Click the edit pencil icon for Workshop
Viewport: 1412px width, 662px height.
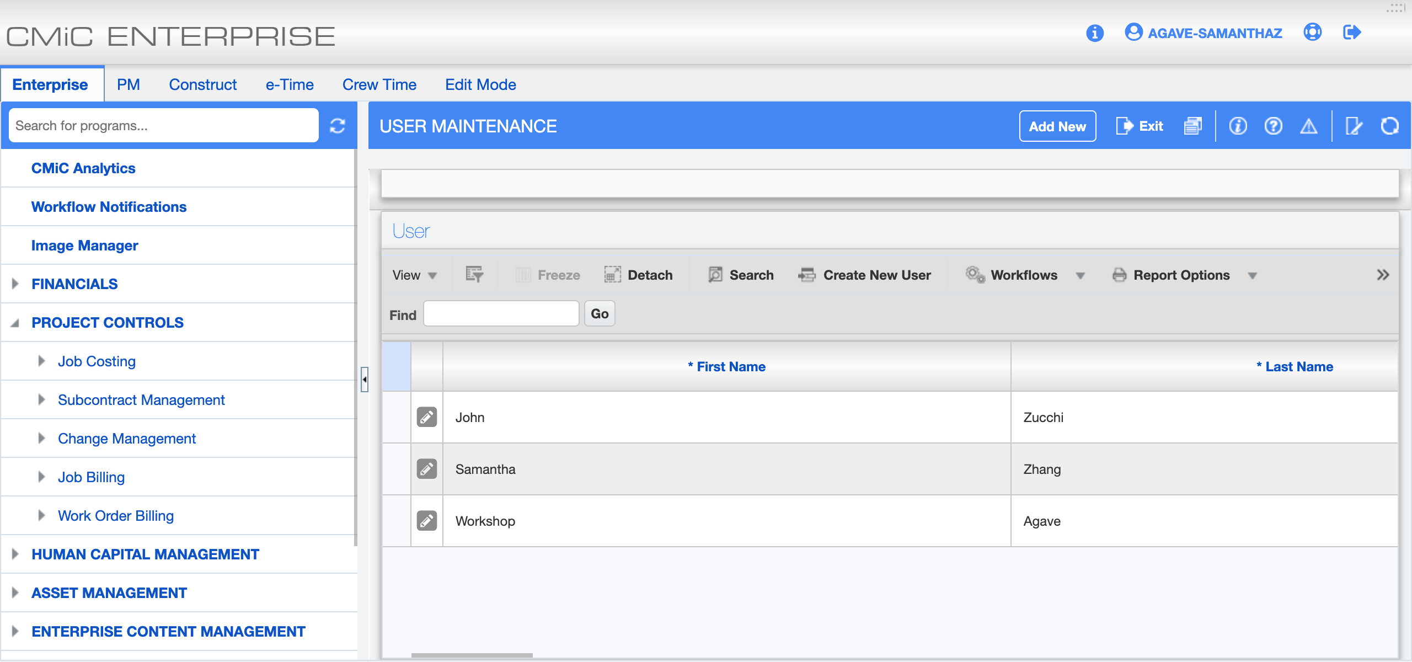pos(426,521)
